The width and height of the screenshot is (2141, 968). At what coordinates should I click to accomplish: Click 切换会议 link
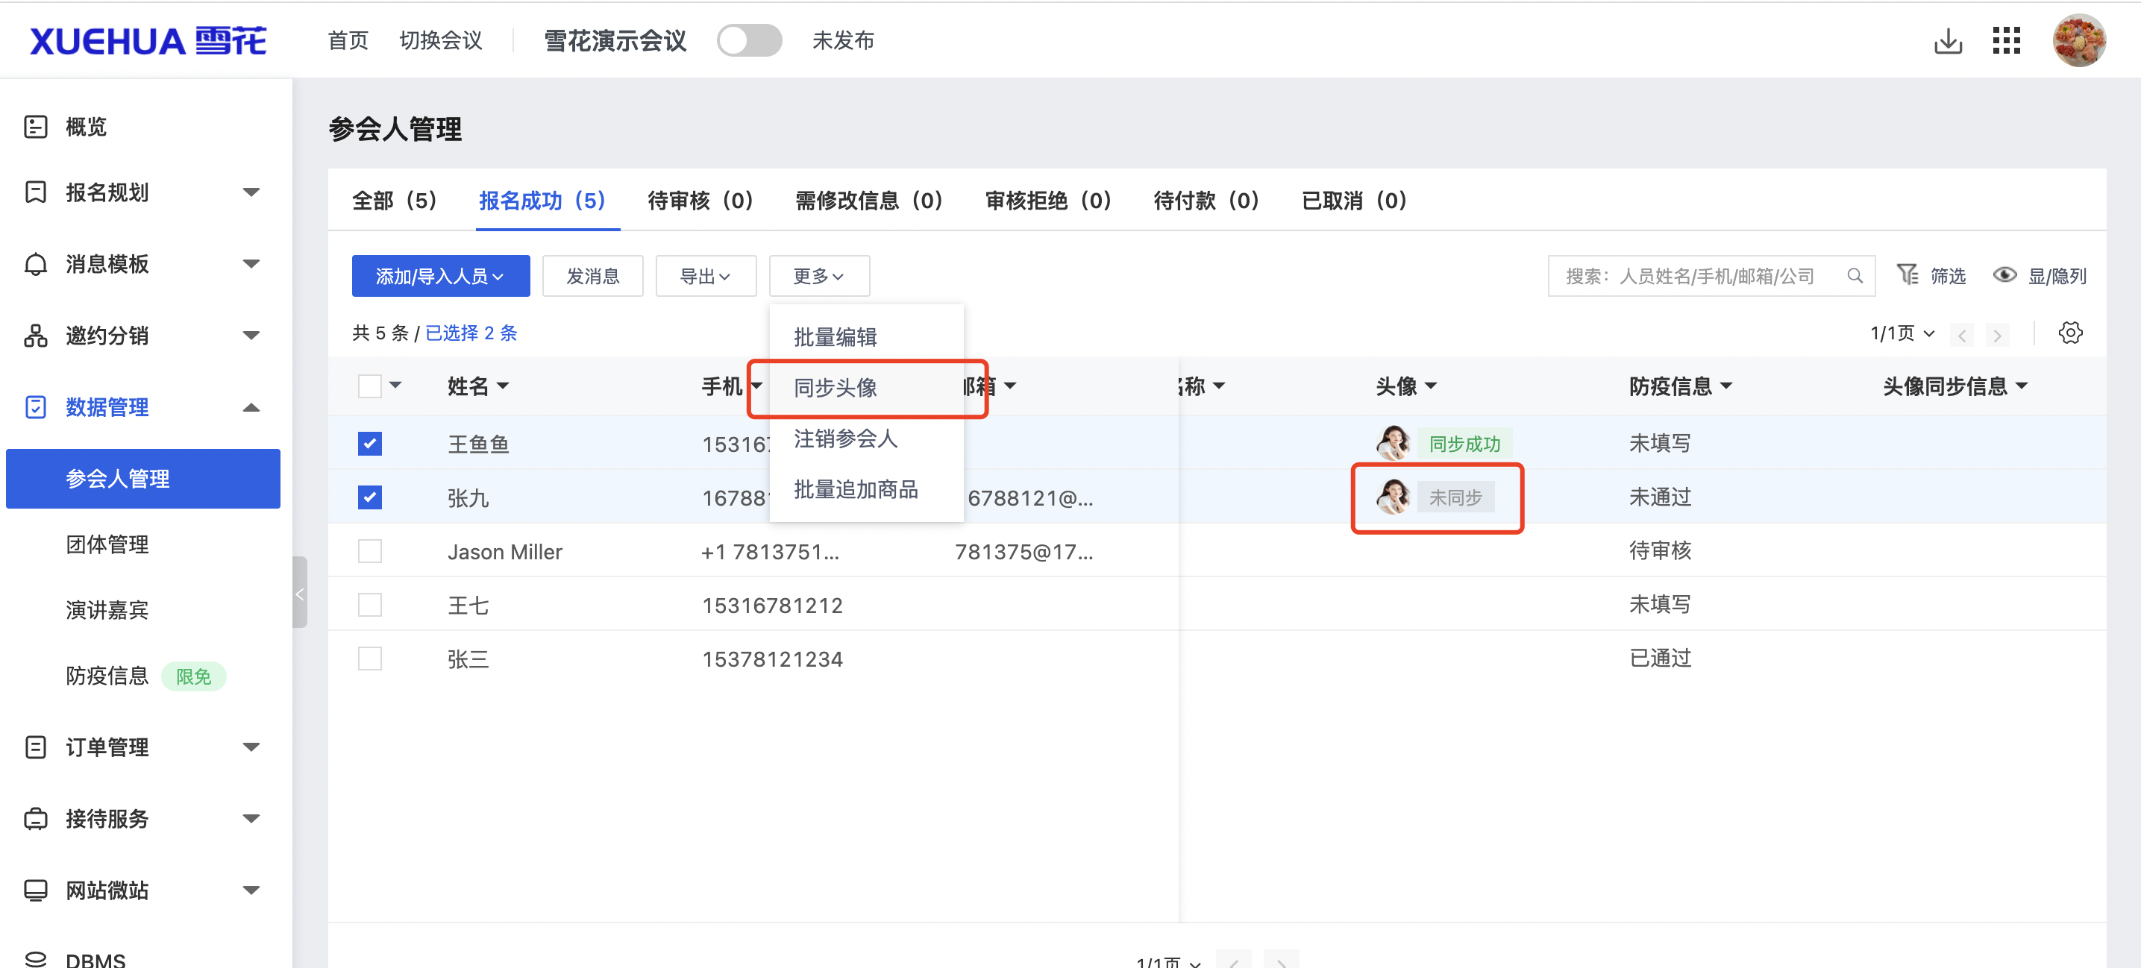pyautogui.click(x=440, y=41)
